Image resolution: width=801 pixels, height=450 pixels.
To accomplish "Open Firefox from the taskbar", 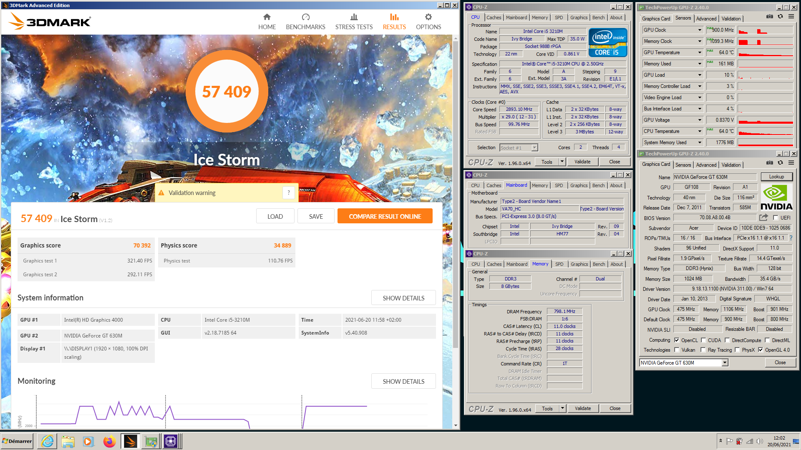I will [x=109, y=441].
